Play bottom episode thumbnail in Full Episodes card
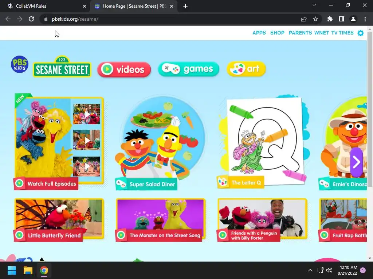Screen dimensions: 373x279 pos(86,166)
